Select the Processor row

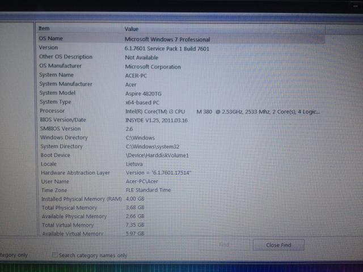tap(52, 111)
